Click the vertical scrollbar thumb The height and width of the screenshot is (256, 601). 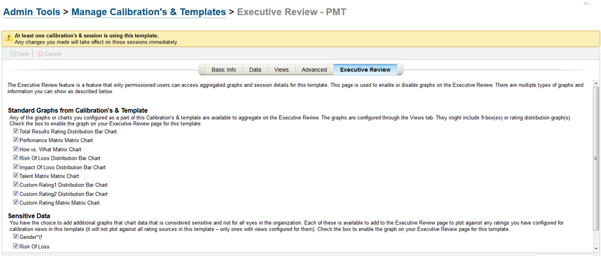(x=596, y=158)
